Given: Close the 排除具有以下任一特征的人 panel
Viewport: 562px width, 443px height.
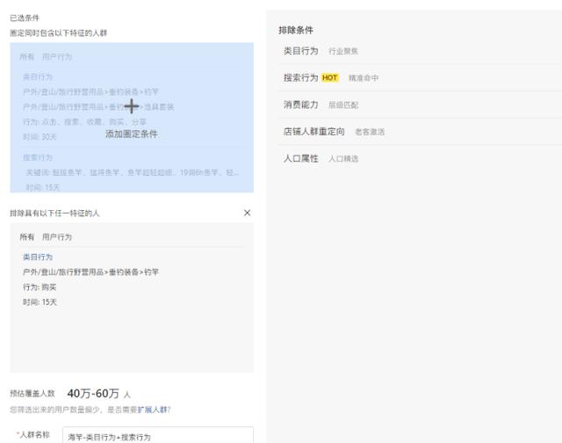Looking at the screenshot, I should click(247, 213).
